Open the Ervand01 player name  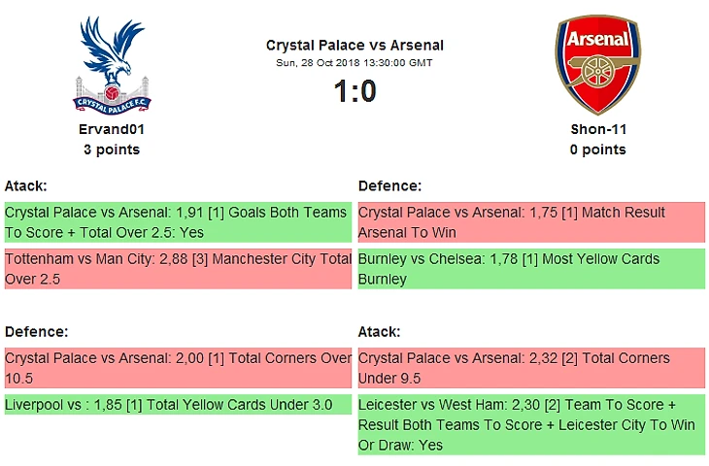[112, 129]
